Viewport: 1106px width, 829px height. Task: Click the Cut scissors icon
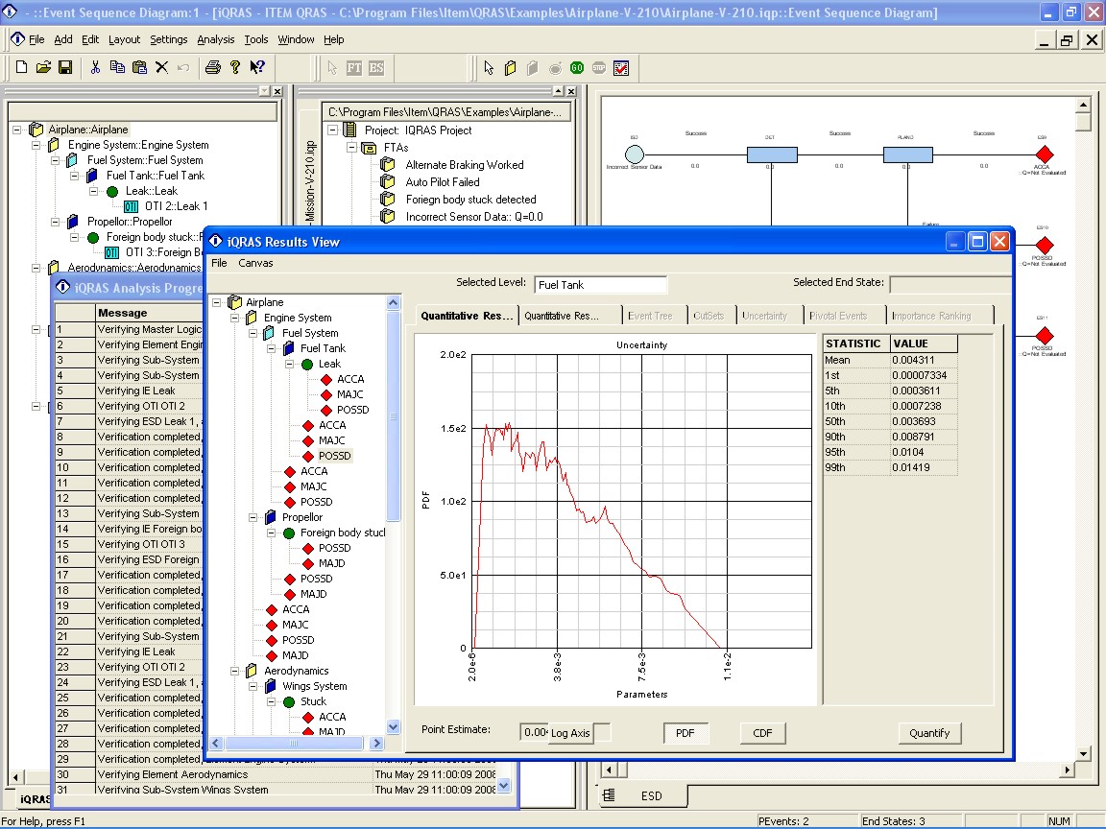pyautogui.click(x=95, y=68)
